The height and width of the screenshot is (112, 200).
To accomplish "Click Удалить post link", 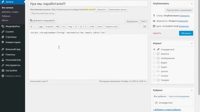I will (157, 33).
